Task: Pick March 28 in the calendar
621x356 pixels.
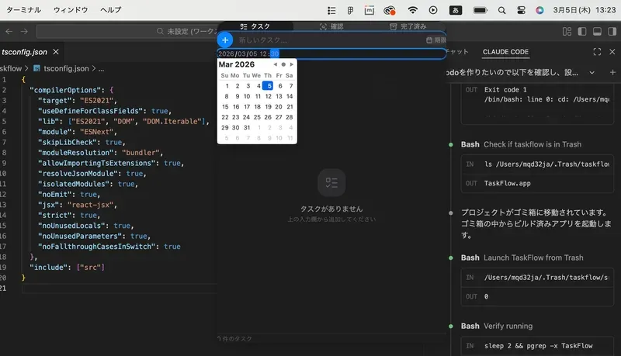Action: point(290,117)
